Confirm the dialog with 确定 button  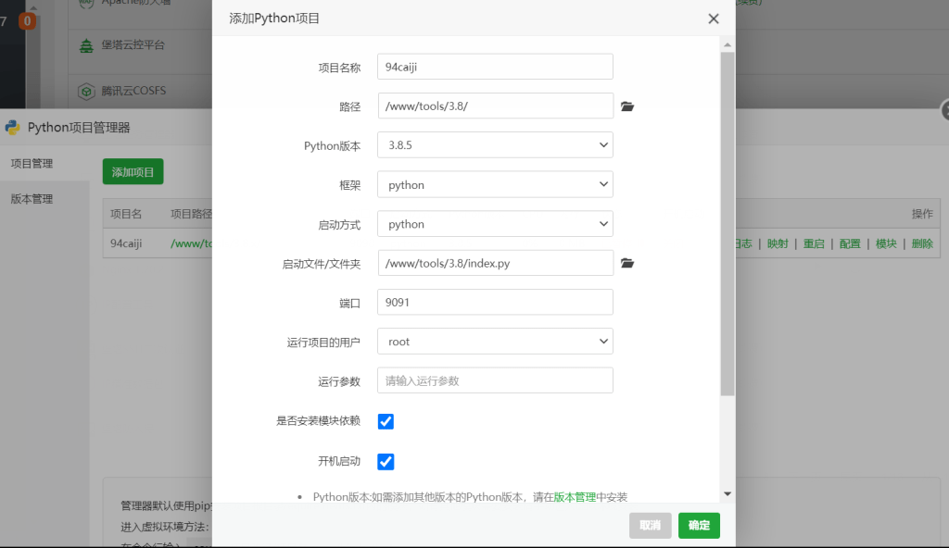pyautogui.click(x=698, y=525)
